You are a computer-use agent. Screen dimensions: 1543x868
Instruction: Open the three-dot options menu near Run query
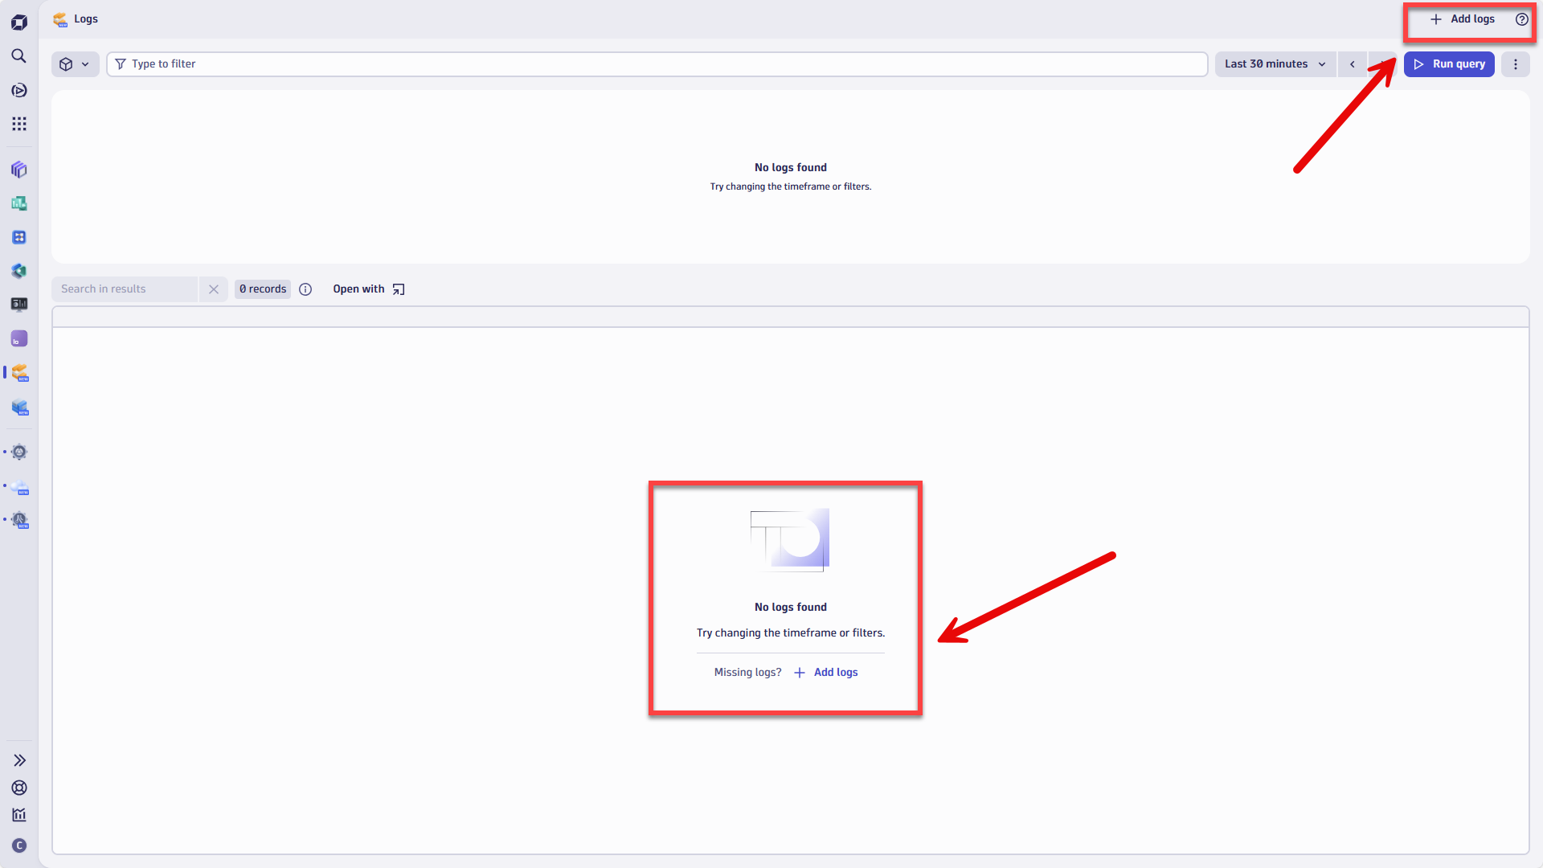pyautogui.click(x=1516, y=63)
